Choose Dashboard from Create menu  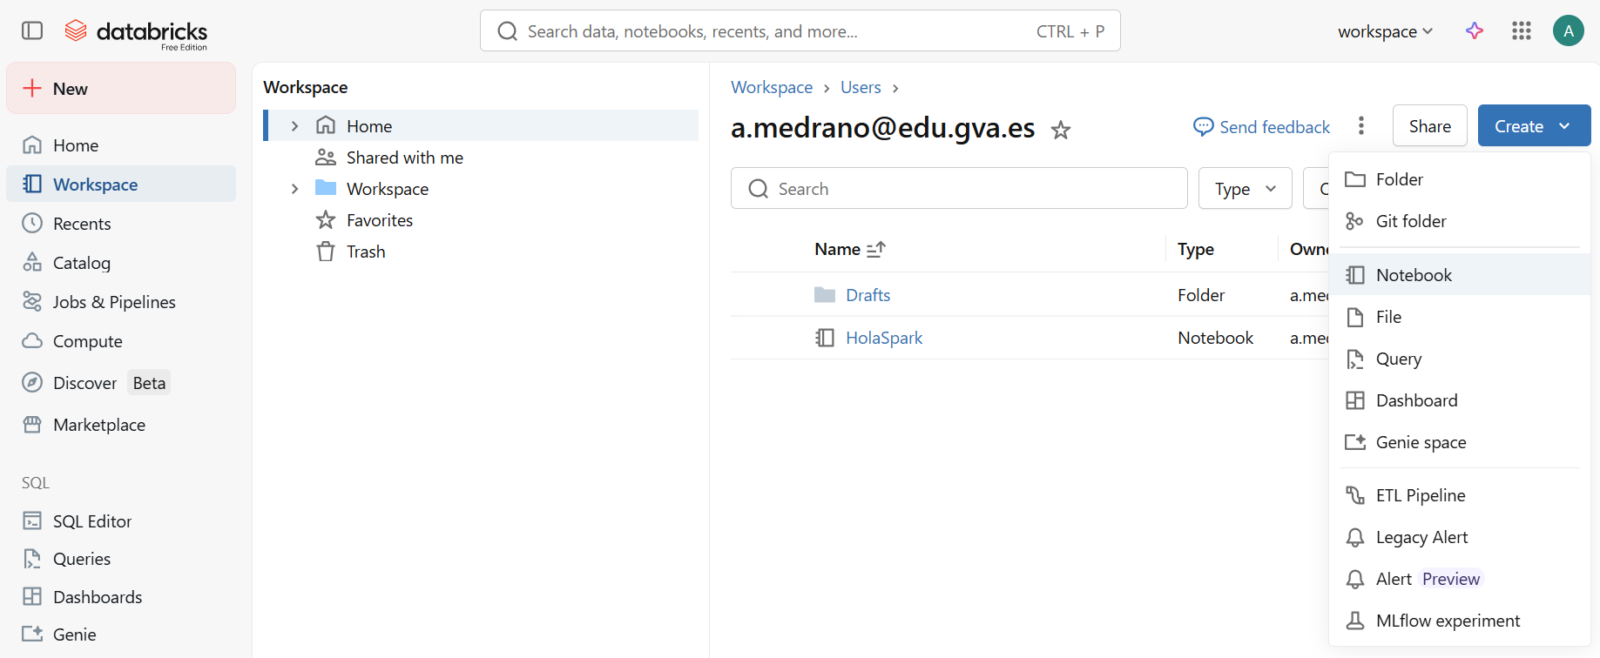click(x=1460, y=400)
